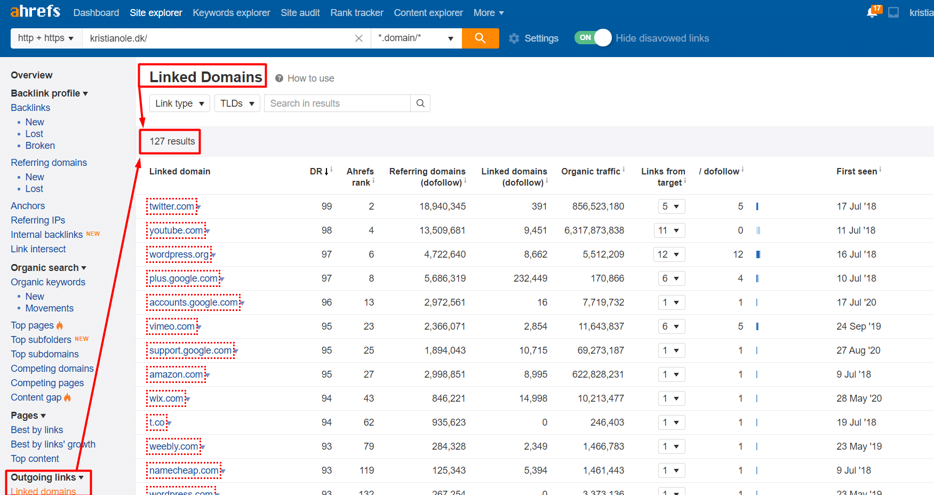The image size is (934, 495).
Task: Click the info icon beside Organic traffic
Action: point(624,170)
